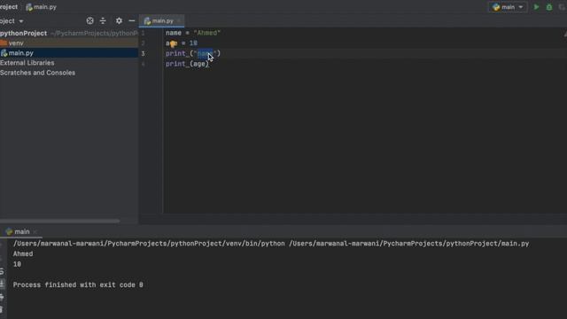Open Scratches and Consoles node
This screenshot has width=567, height=319.
coord(37,73)
